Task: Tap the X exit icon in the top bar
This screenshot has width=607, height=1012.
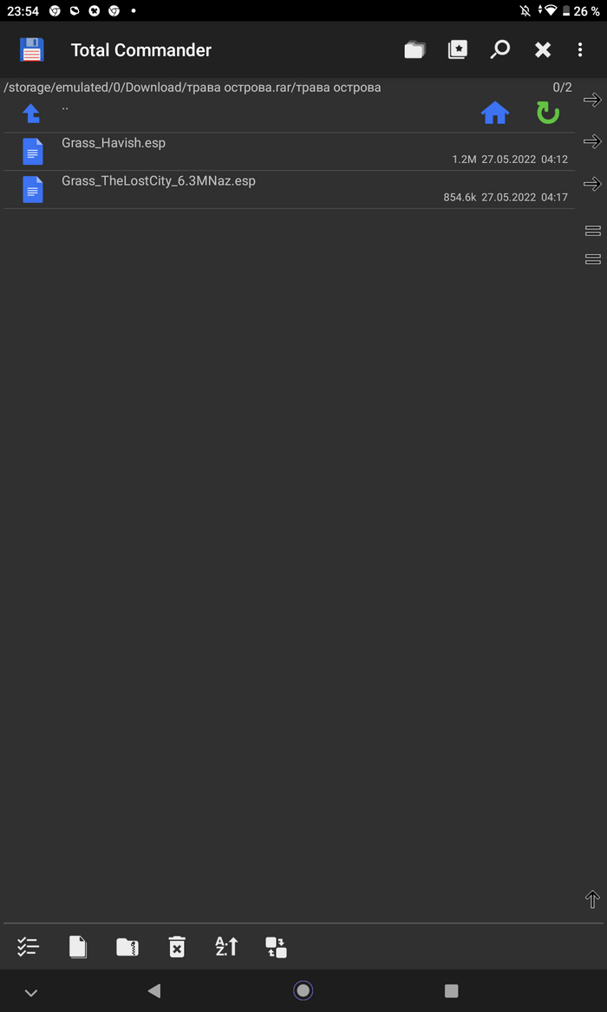Action: tap(543, 49)
